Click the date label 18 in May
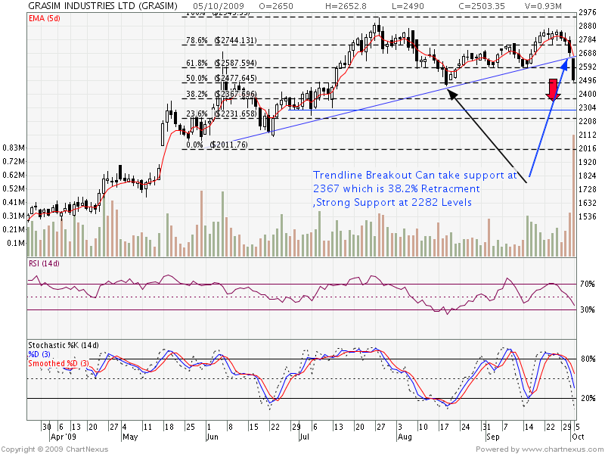The height and width of the screenshot is (454, 605). (169, 427)
